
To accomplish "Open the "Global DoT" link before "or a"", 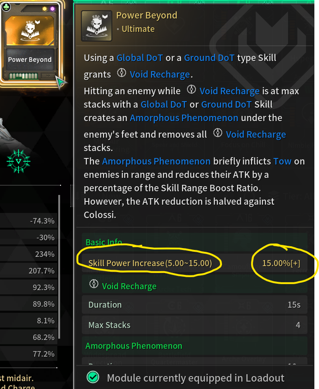I will [140, 58].
